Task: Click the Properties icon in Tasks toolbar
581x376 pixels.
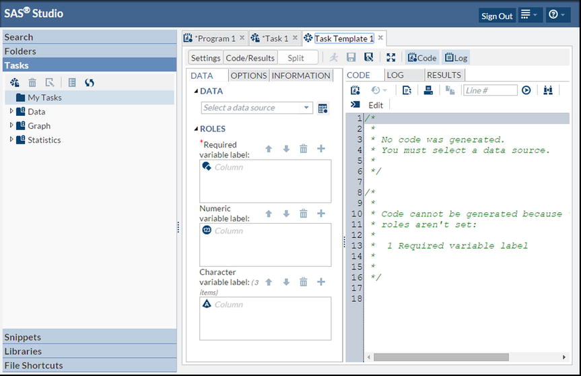Action: 72,82
